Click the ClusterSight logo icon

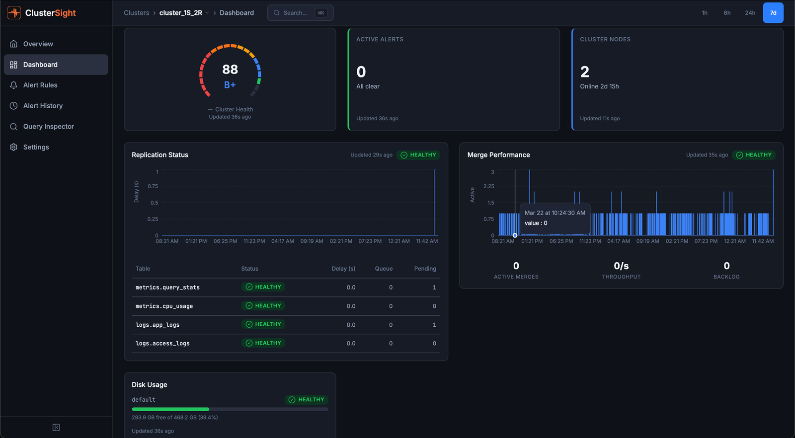(x=14, y=13)
